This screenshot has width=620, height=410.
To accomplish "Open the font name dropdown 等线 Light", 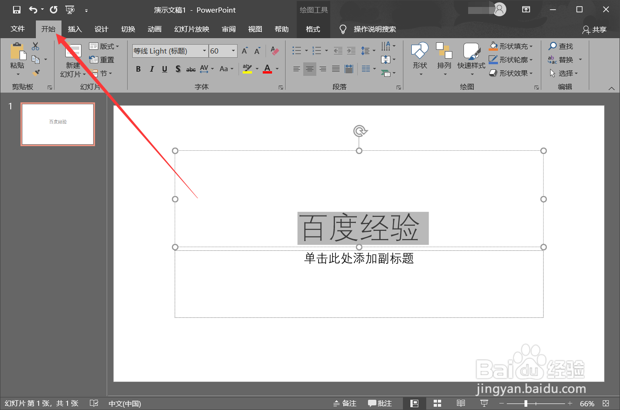I will (204, 51).
